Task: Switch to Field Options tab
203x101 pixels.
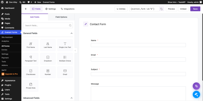Action: (61, 17)
